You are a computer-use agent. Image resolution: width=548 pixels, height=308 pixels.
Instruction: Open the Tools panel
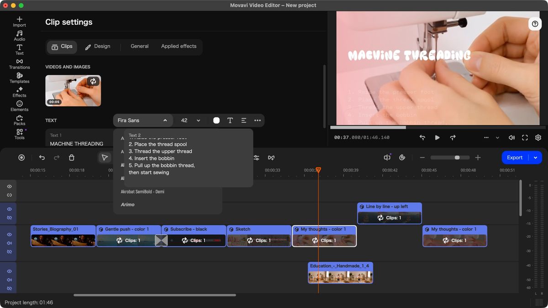19,135
